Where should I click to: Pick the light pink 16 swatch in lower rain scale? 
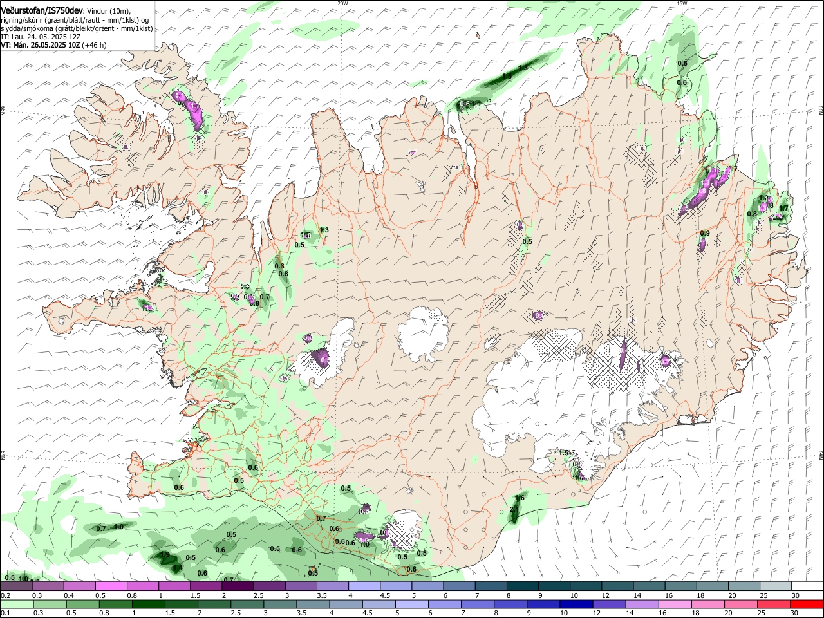click(x=675, y=604)
